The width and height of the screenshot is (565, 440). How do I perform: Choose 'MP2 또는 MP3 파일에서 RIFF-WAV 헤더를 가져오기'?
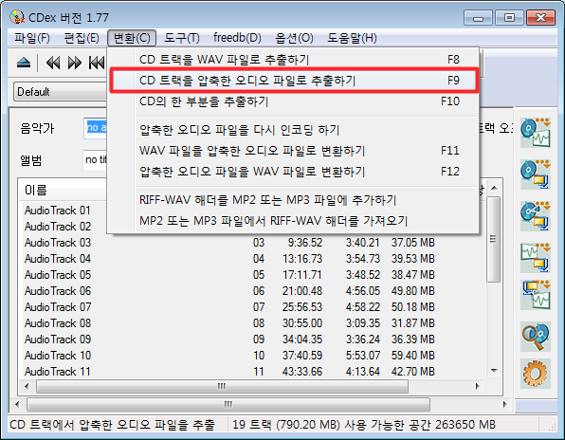coord(293,221)
